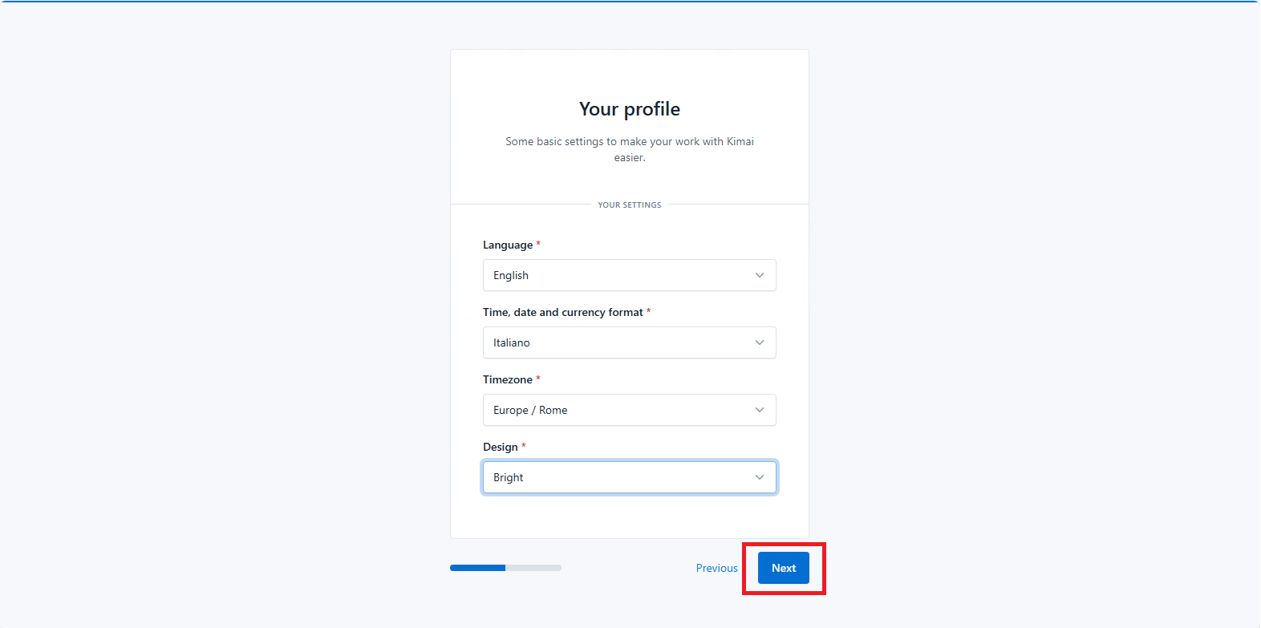Image resolution: width=1261 pixels, height=628 pixels.
Task: Click the Time, date and currency format label
Action: tap(562, 312)
